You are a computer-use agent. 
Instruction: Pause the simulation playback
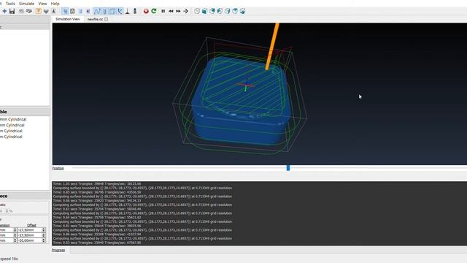(x=163, y=11)
